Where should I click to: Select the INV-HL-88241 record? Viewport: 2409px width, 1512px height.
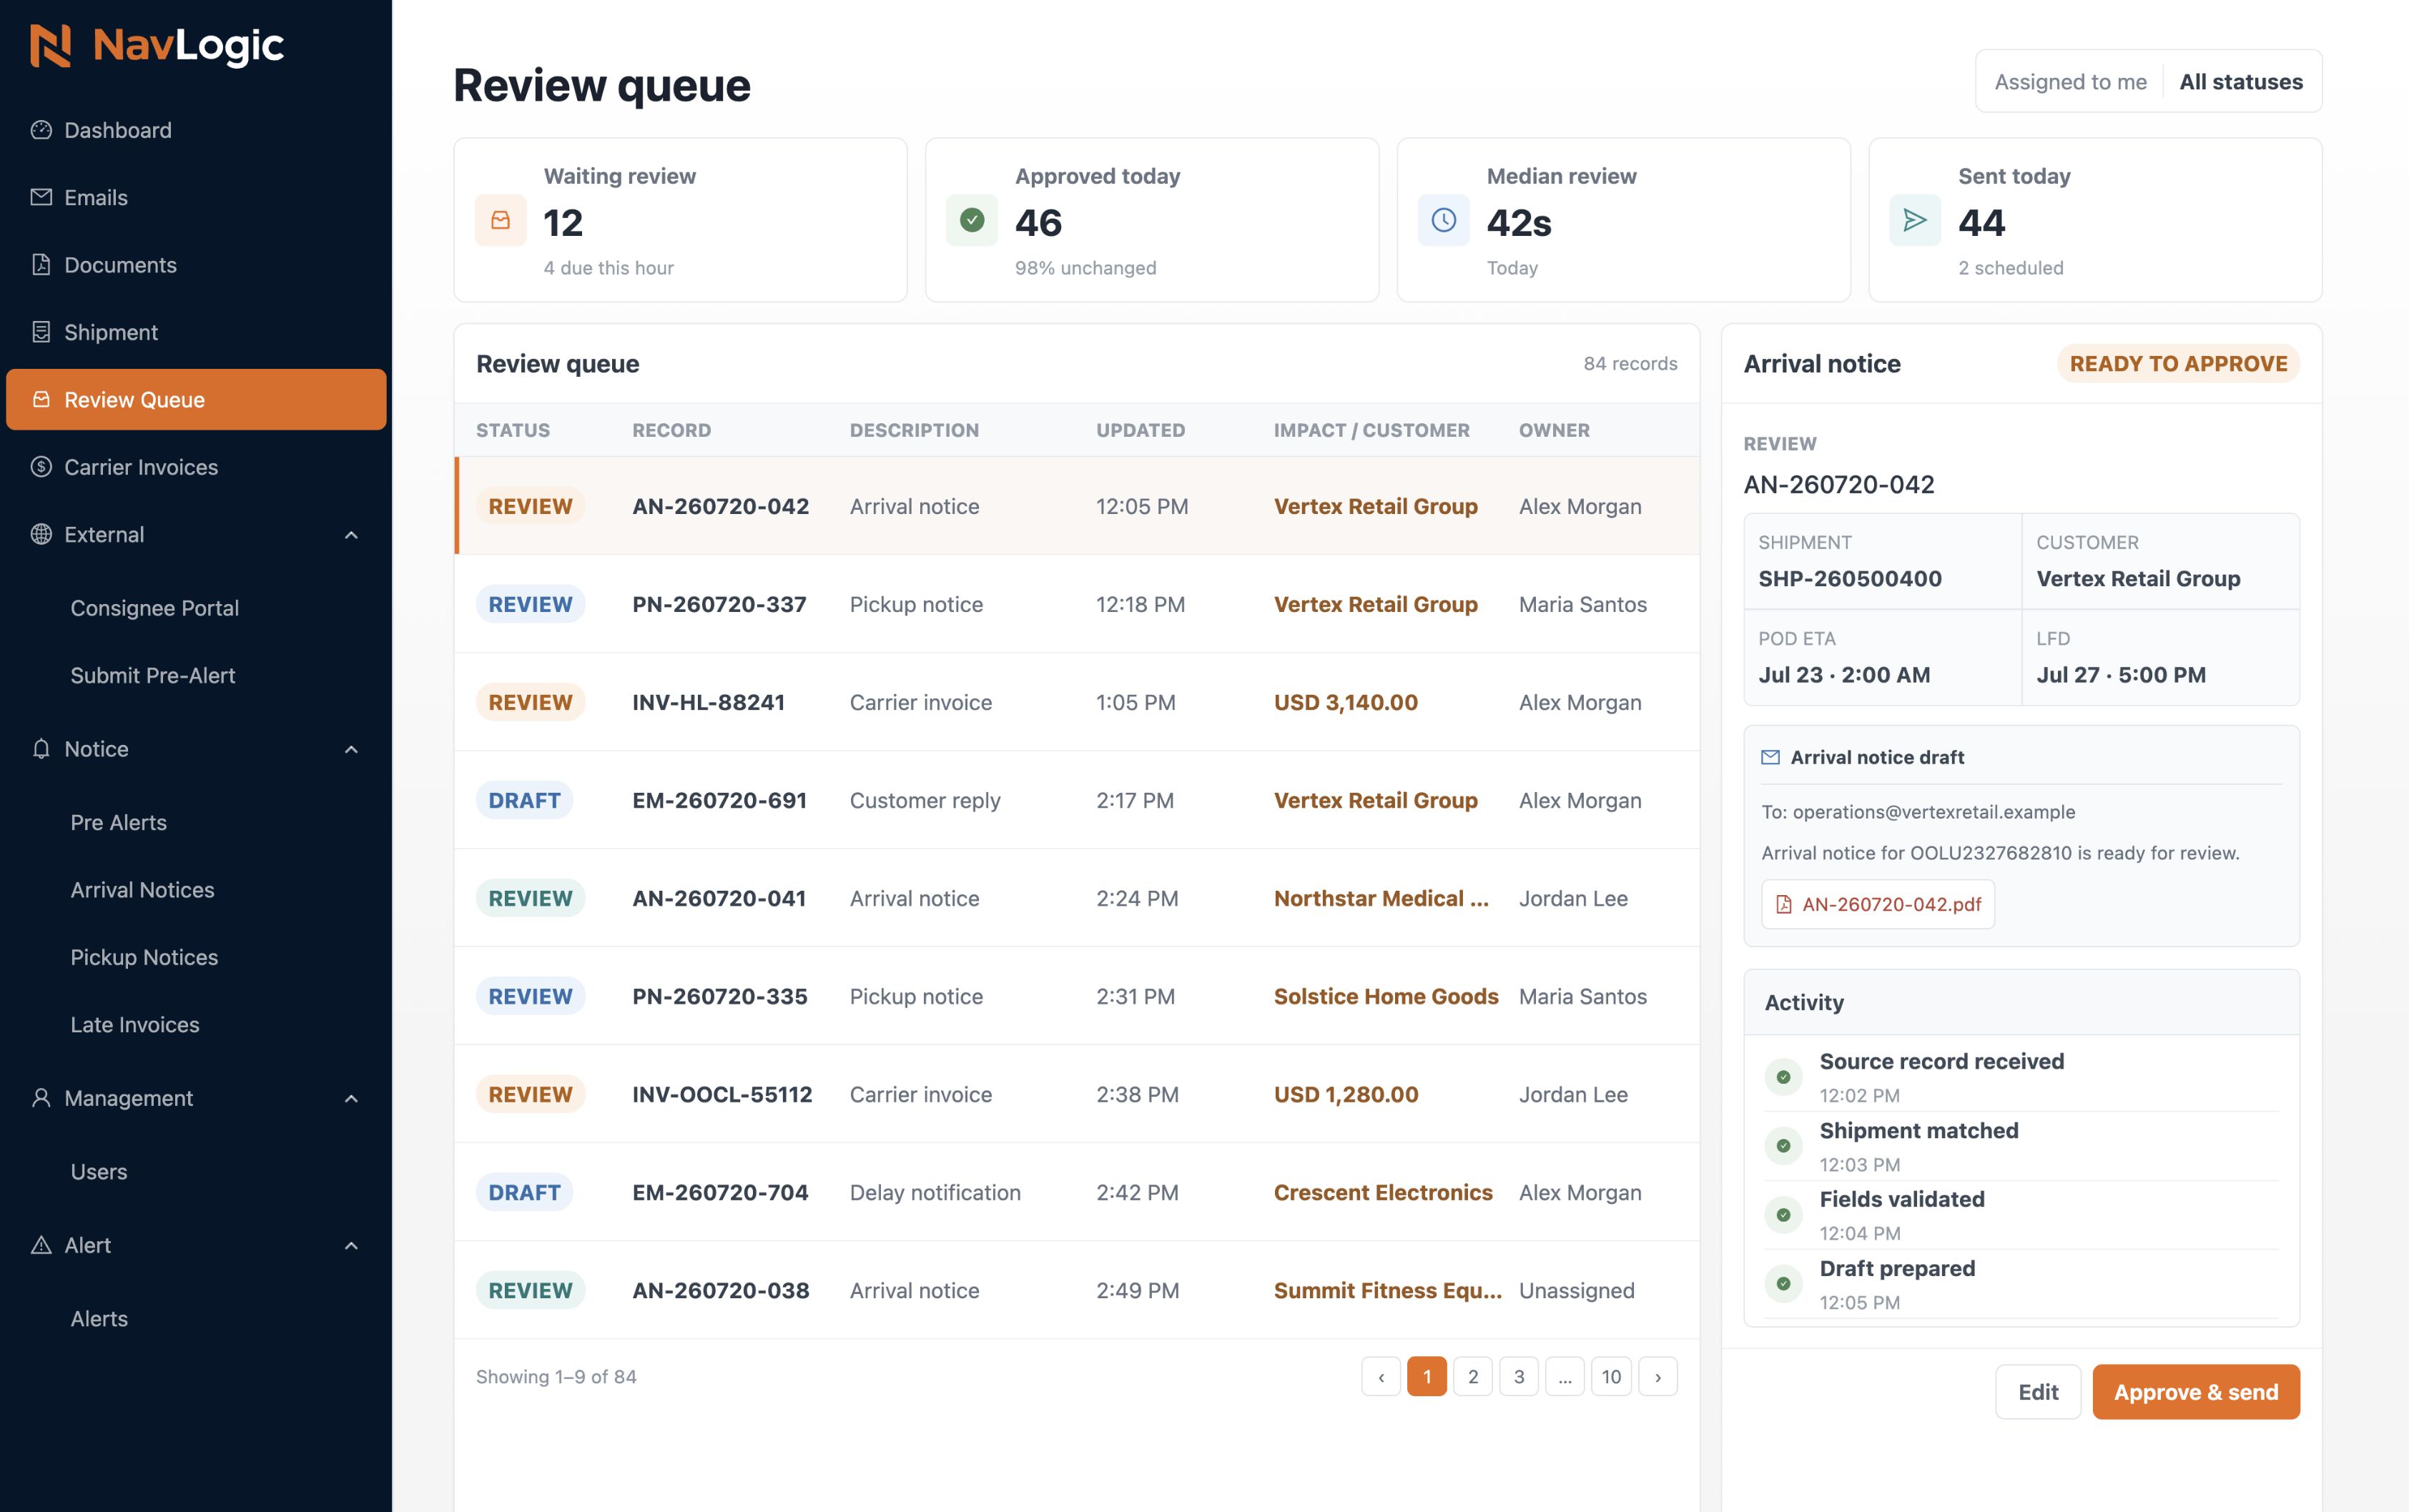click(x=1077, y=702)
